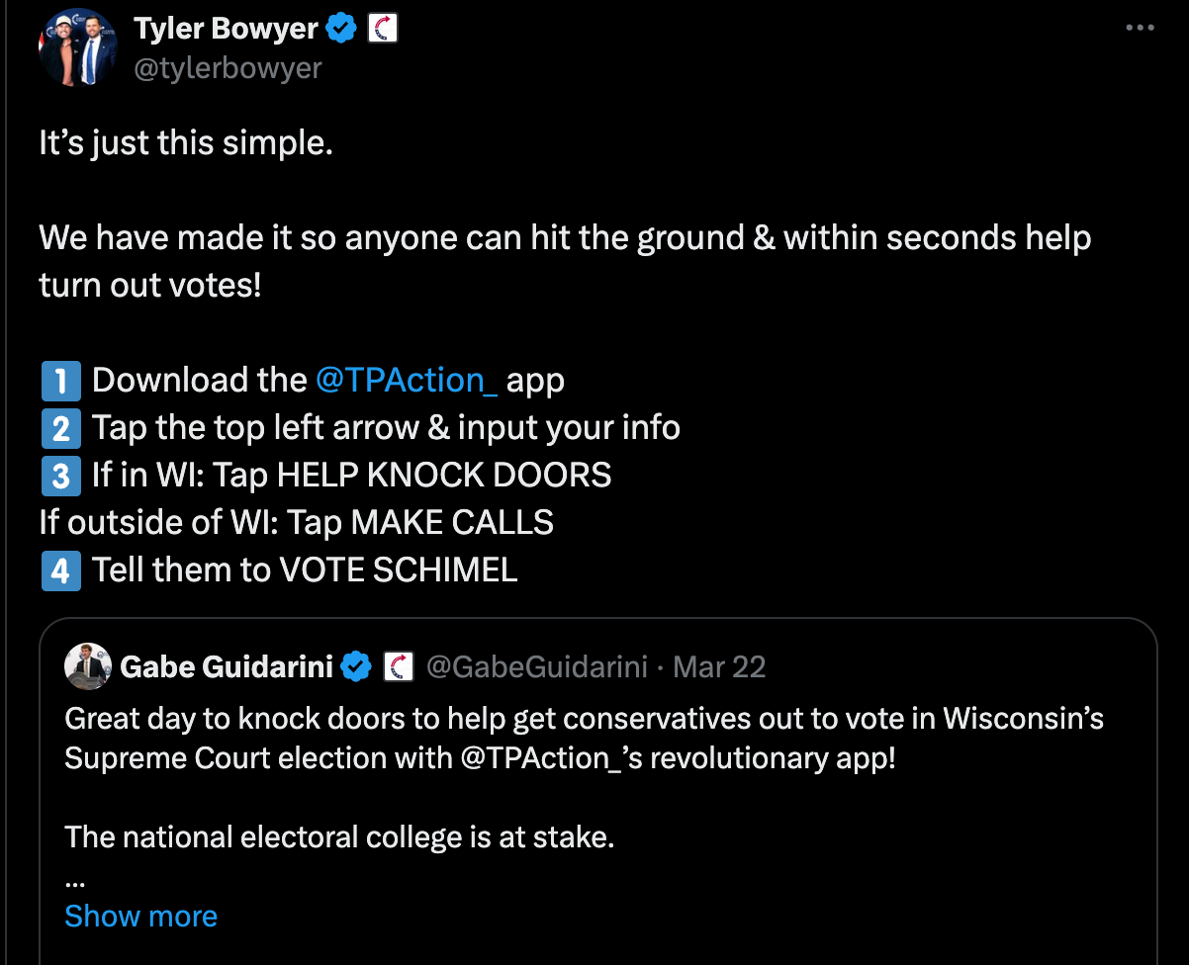Open the @TPAction_ mention link

407,380
